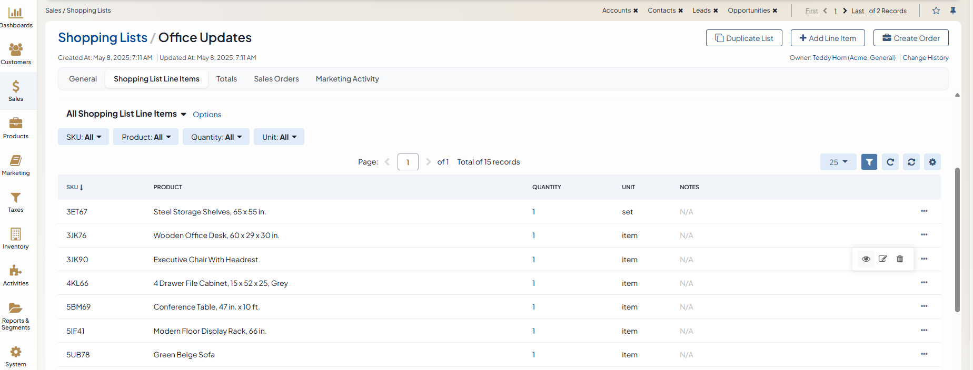
Task: Open the Change History link
Action: 925,58
